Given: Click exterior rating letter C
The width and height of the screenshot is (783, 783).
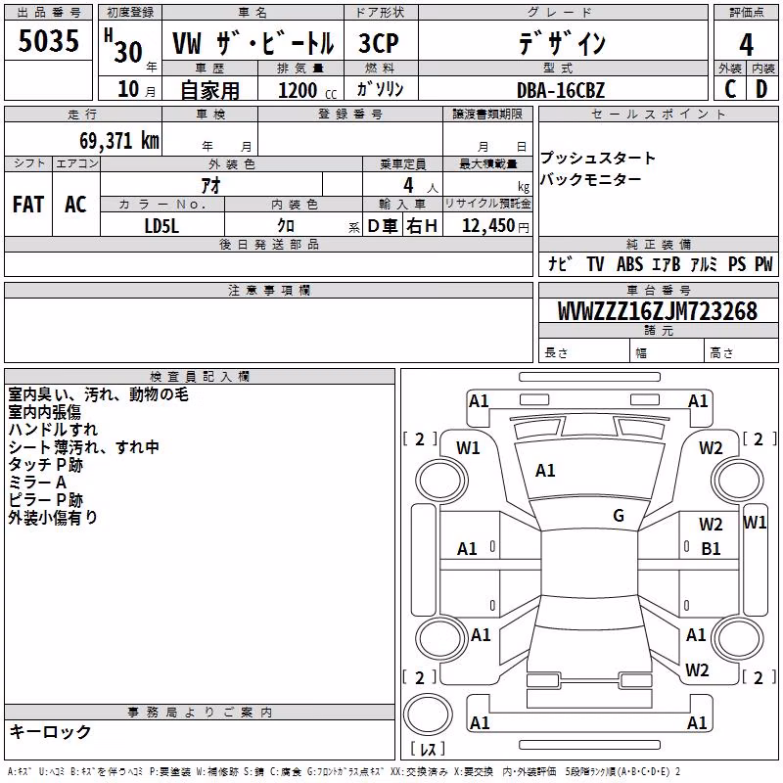Looking at the screenshot, I should tap(730, 89).
